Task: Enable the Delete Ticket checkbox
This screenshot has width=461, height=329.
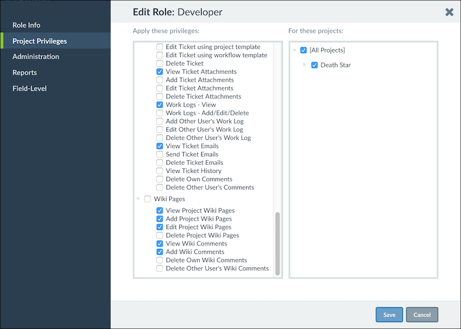Action: (x=160, y=63)
